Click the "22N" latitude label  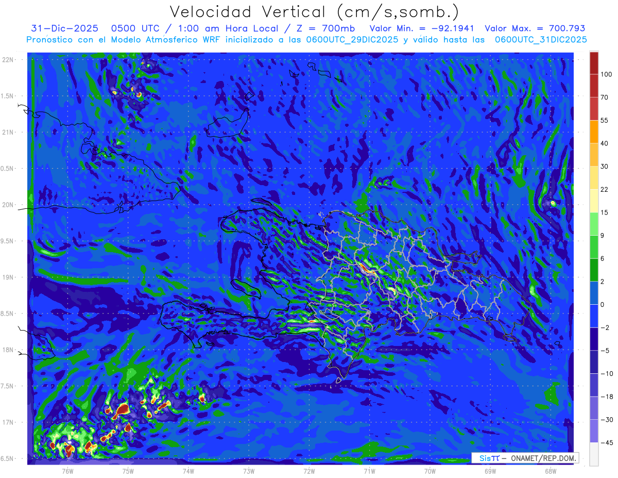[8, 60]
